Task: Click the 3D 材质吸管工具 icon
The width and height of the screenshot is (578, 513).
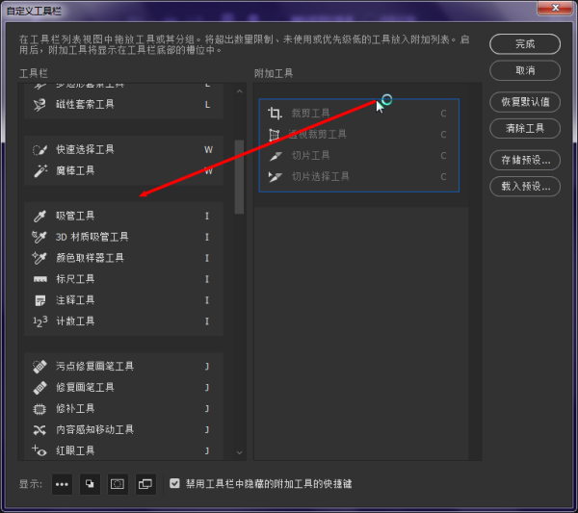Action: click(39, 237)
